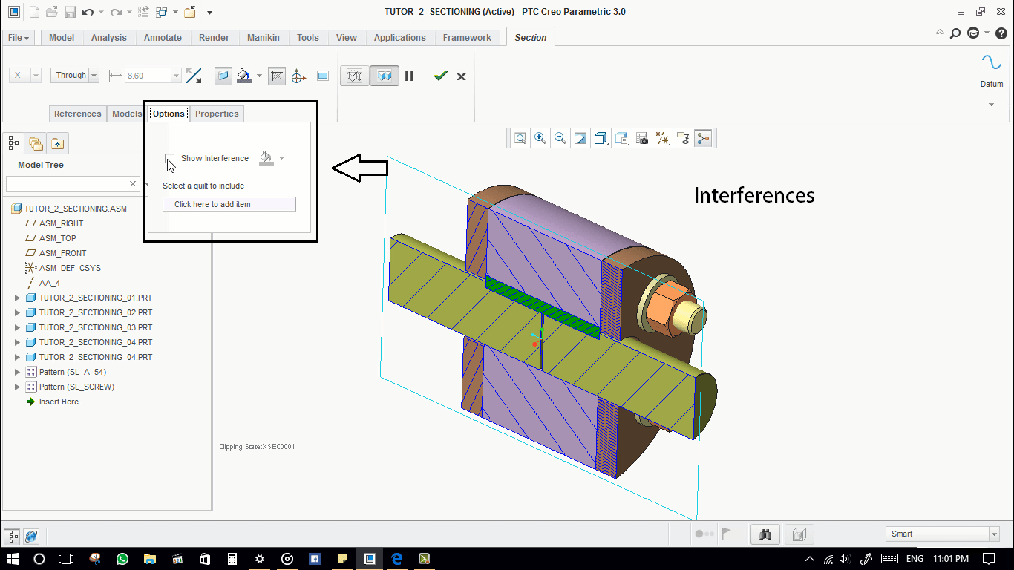Click the 'Click here to add item' collector
Viewport: 1014px width, 570px height.
pyautogui.click(x=229, y=204)
